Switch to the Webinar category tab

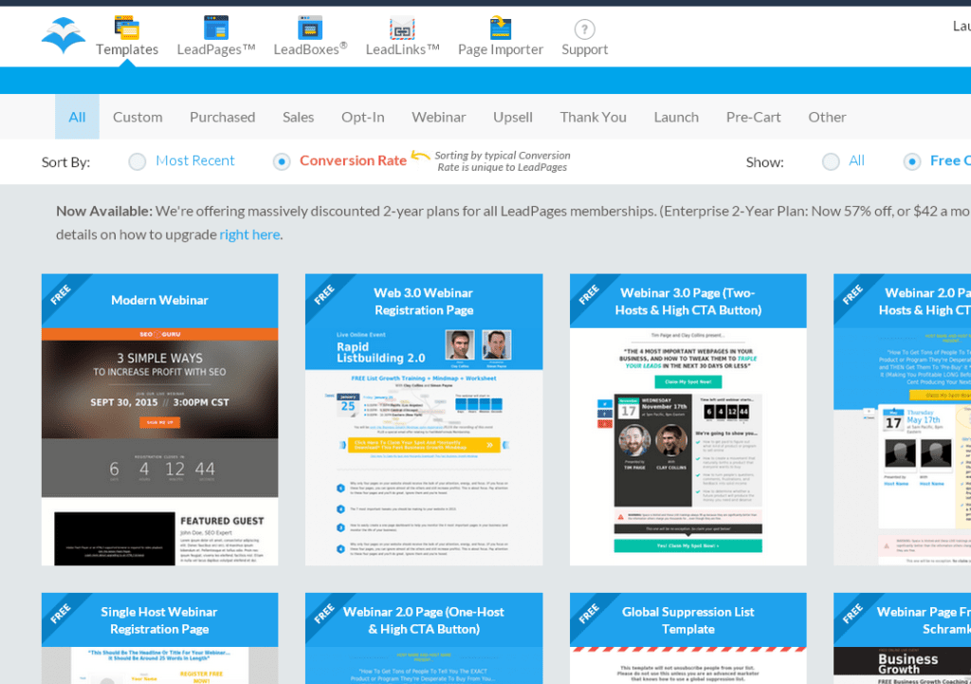tap(438, 118)
